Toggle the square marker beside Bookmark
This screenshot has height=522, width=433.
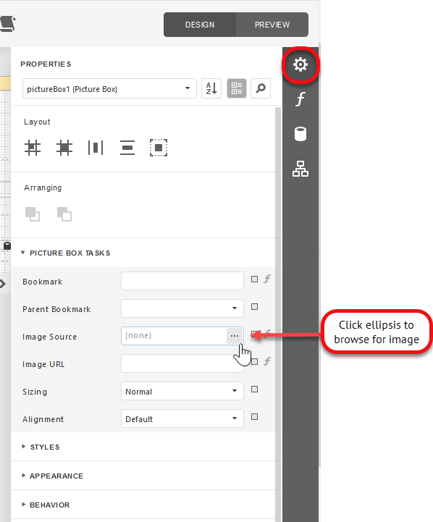pyautogui.click(x=254, y=279)
